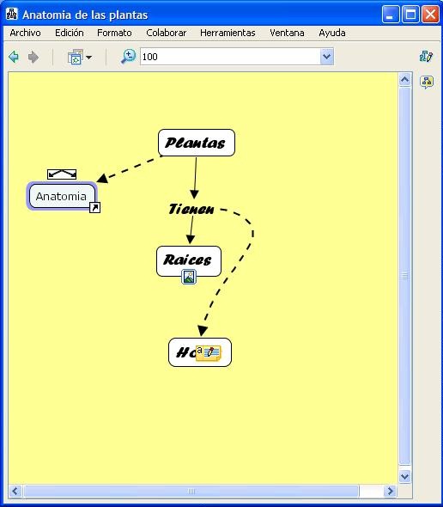Click the vertical scrollbar down arrow
This screenshot has height=507, width=443.
pos(405,476)
